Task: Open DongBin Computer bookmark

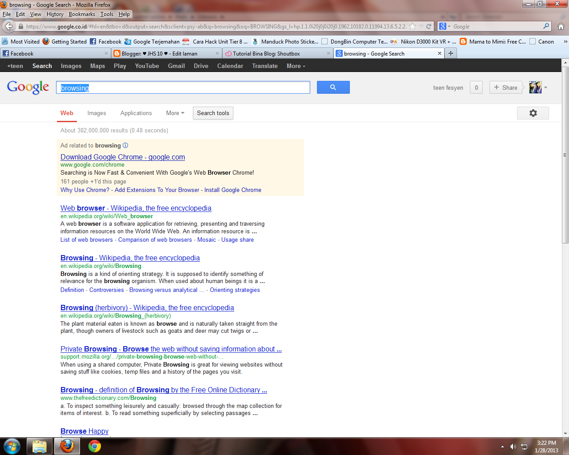Action: [354, 41]
